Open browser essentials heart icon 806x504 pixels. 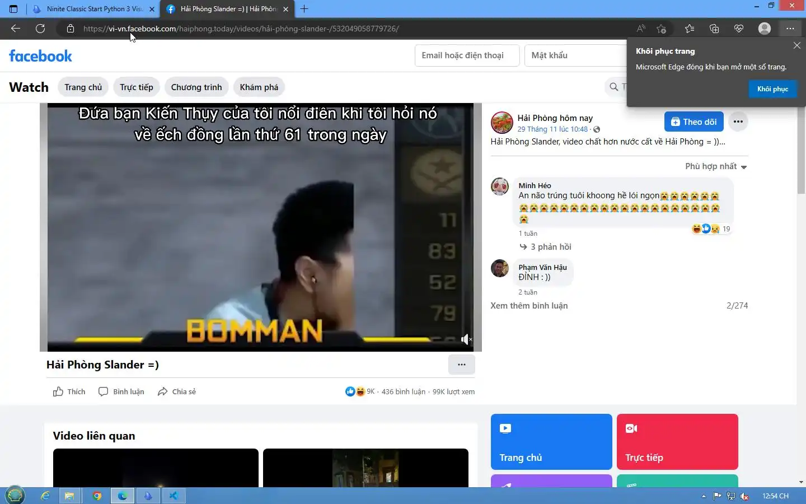point(739,29)
